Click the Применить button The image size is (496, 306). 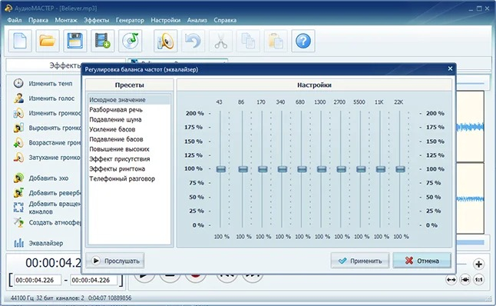[x=360, y=261]
